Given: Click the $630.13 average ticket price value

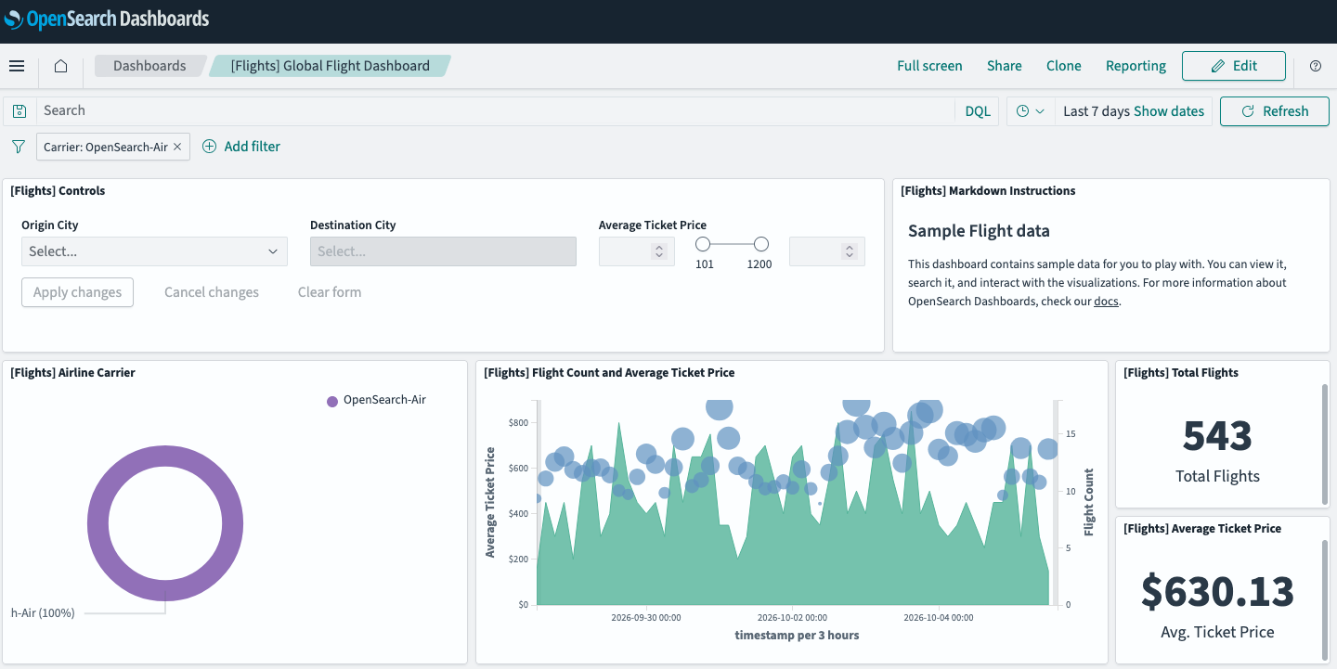Looking at the screenshot, I should pyautogui.click(x=1217, y=591).
